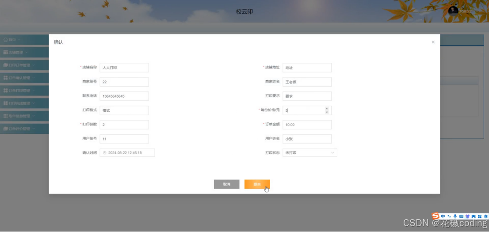Expand the 打印完成管理 chevron
The image size is (489, 232).
34,103
